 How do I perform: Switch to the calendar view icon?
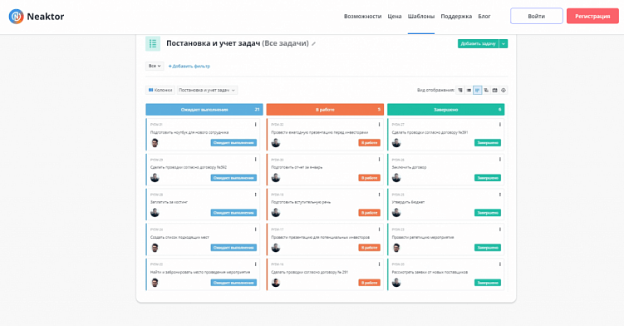pyautogui.click(x=494, y=90)
